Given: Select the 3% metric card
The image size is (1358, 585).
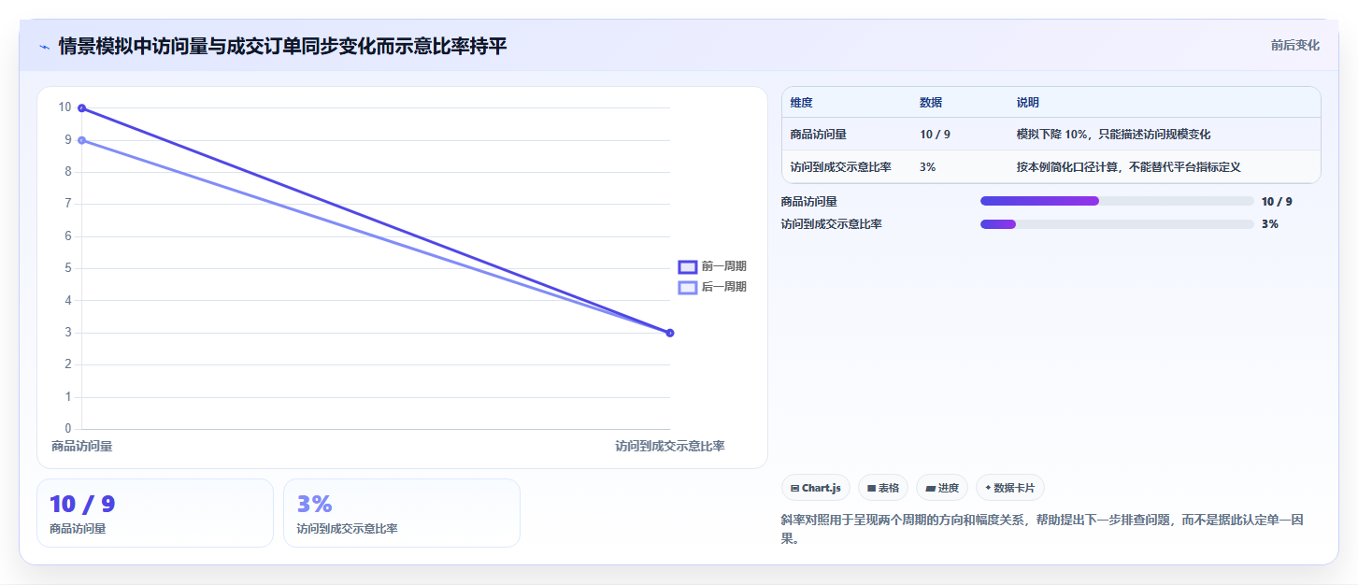Looking at the screenshot, I should tap(402, 513).
